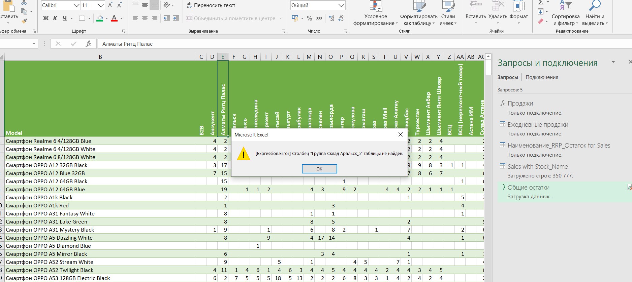632x282 pixels.
Task: Click Delete cells (Удалить) icon
Action: click(x=498, y=13)
